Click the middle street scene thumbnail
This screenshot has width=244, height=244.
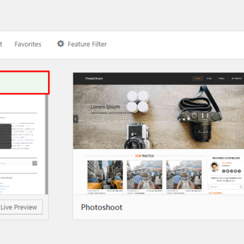[x=144, y=175]
